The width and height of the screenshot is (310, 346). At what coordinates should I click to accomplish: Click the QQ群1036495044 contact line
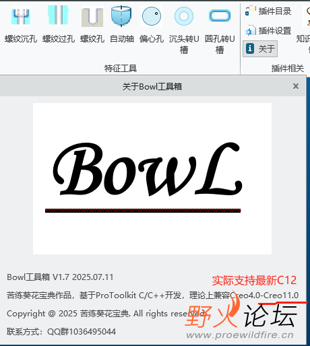pos(61,331)
